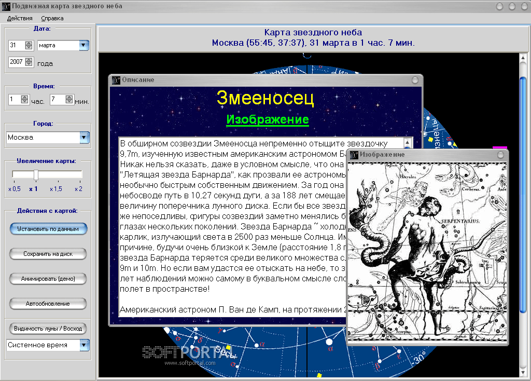Close the Описание window
531x381 pixels.
pyautogui.click(x=415, y=80)
